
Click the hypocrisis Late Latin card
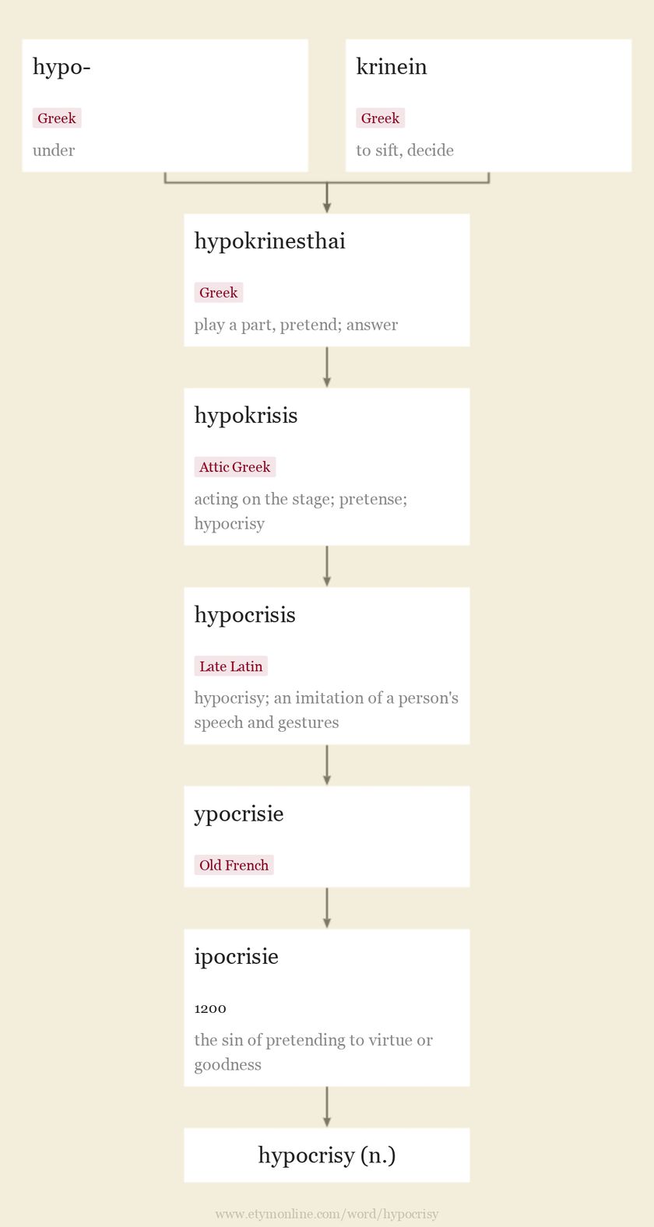[327, 666]
